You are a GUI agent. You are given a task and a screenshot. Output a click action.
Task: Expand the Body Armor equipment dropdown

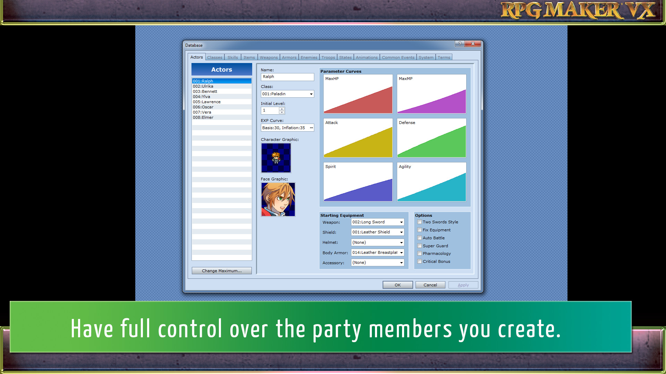tap(401, 252)
